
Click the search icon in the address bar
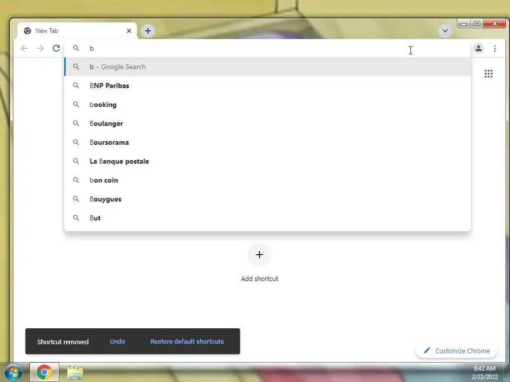pos(76,48)
